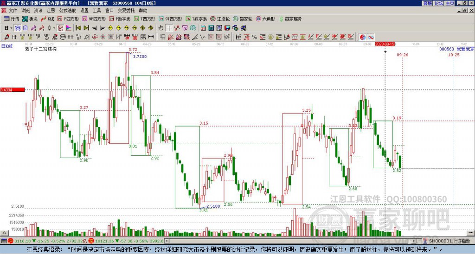Viewport: 475px width, 254px height.
Task: Open the 9P四方形 tool
Action: (94, 19)
